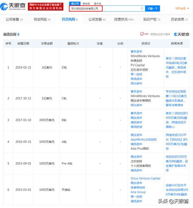Open the 货拉拉获1000万美元B轮融资 news link
The width and height of the screenshot is (193, 208).
tap(177, 164)
